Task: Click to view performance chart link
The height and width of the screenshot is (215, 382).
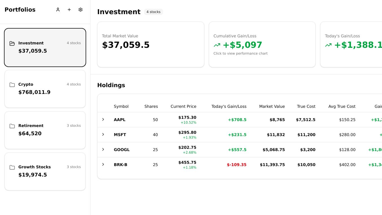Action: click(x=240, y=53)
